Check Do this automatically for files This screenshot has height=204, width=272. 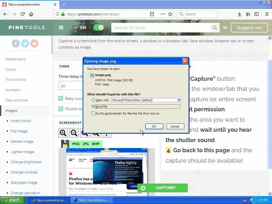click(93, 113)
